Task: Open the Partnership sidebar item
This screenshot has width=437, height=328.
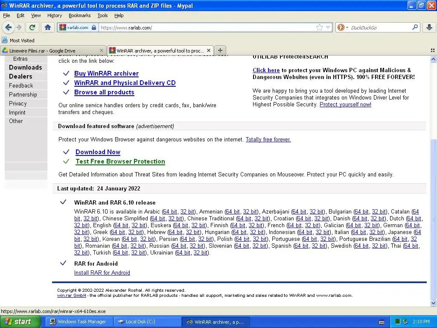Action: click(23, 94)
